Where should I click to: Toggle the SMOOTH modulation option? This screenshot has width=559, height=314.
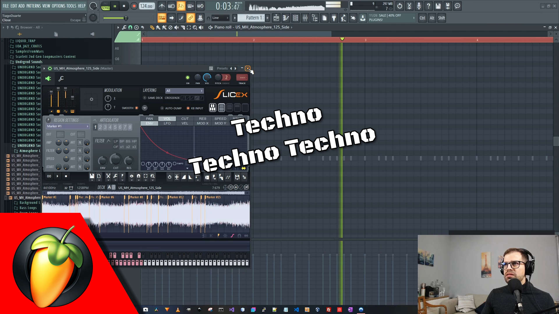(x=130, y=108)
